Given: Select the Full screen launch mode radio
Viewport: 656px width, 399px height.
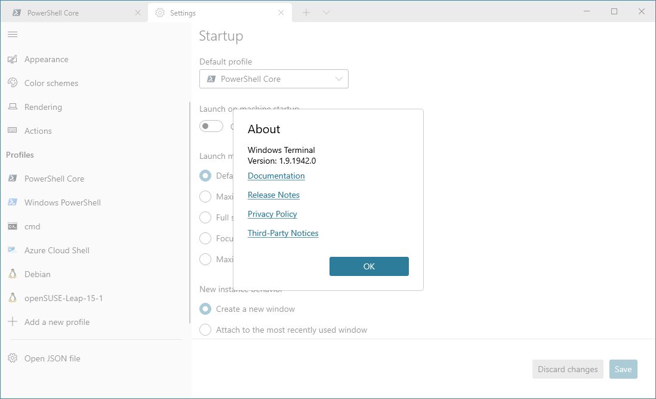Looking at the screenshot, I should click(205, 217).
